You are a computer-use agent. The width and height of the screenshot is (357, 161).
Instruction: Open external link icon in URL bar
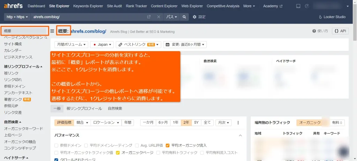pyautogui.click(x=149, y=17)
